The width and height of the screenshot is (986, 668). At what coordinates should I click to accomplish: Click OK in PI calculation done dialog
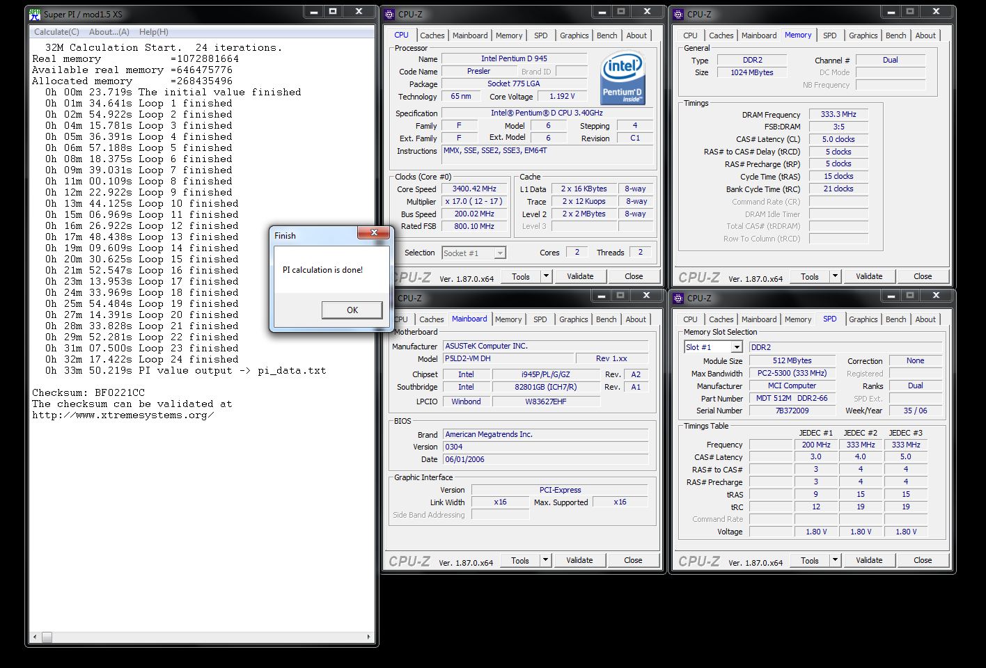352,310
